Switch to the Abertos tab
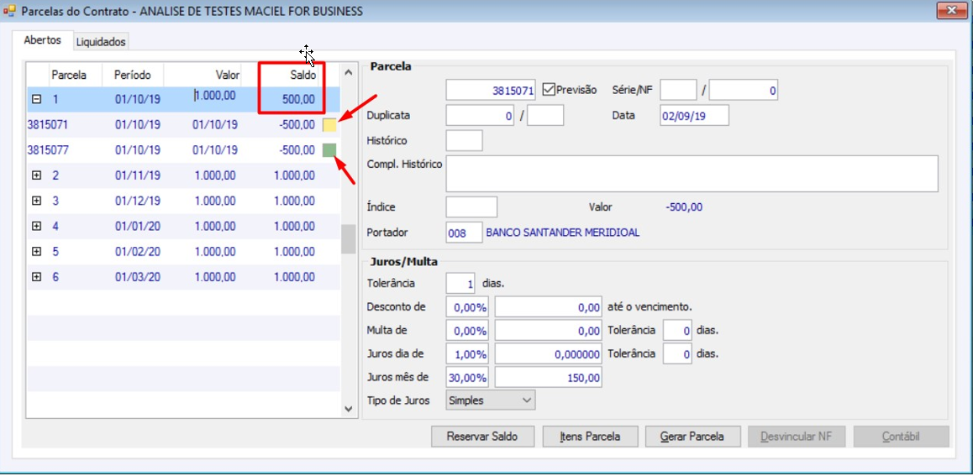 pyautogui.click(x=42, y=40)
